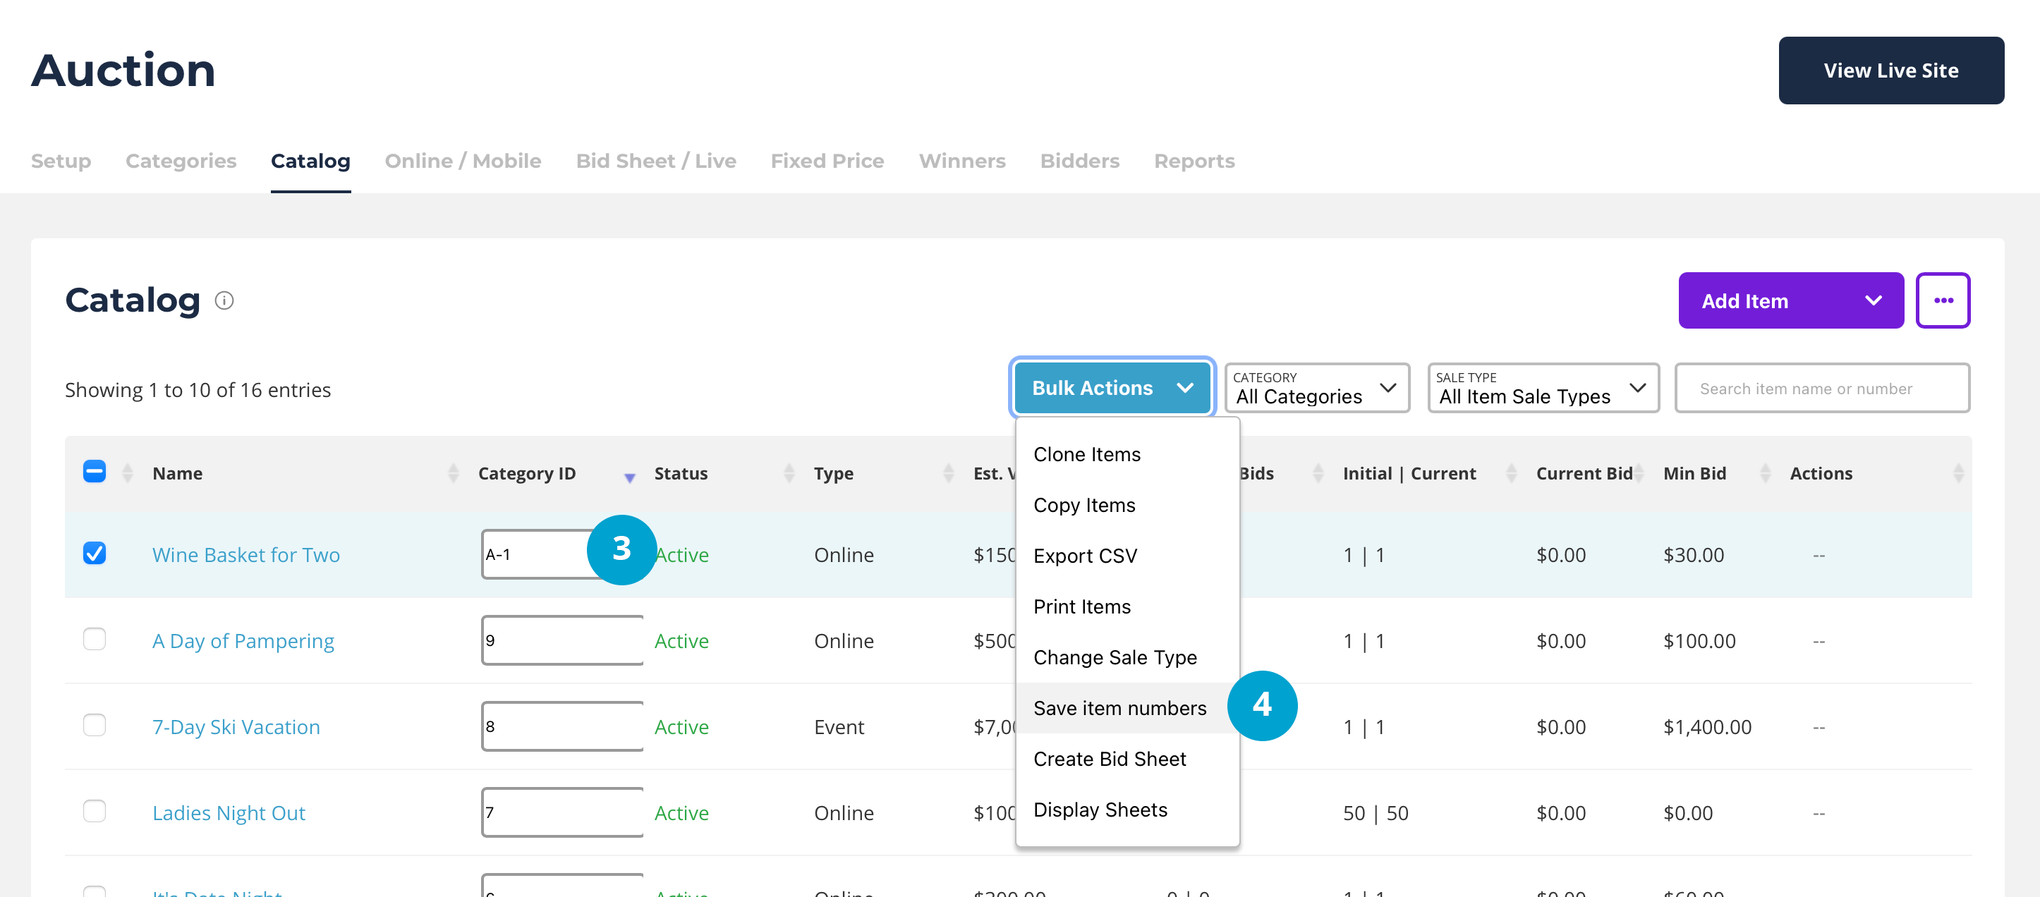Open the three-dots more options button
The width and height of the screenshot is (2040, 897).
(x=1942, y=301)
